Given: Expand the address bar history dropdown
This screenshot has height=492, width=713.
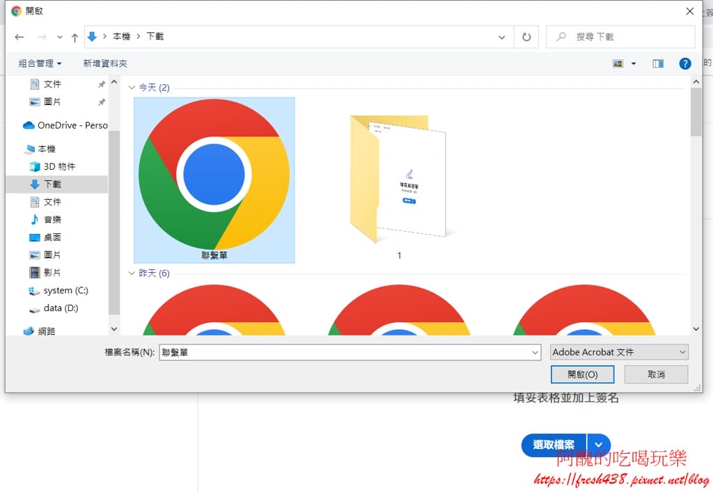Looking at the screenshot, I should 501,38.
